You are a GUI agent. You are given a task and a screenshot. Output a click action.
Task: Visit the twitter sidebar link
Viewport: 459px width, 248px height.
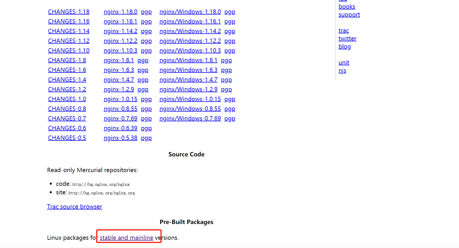pyautogui.click(x=347, y=39)
